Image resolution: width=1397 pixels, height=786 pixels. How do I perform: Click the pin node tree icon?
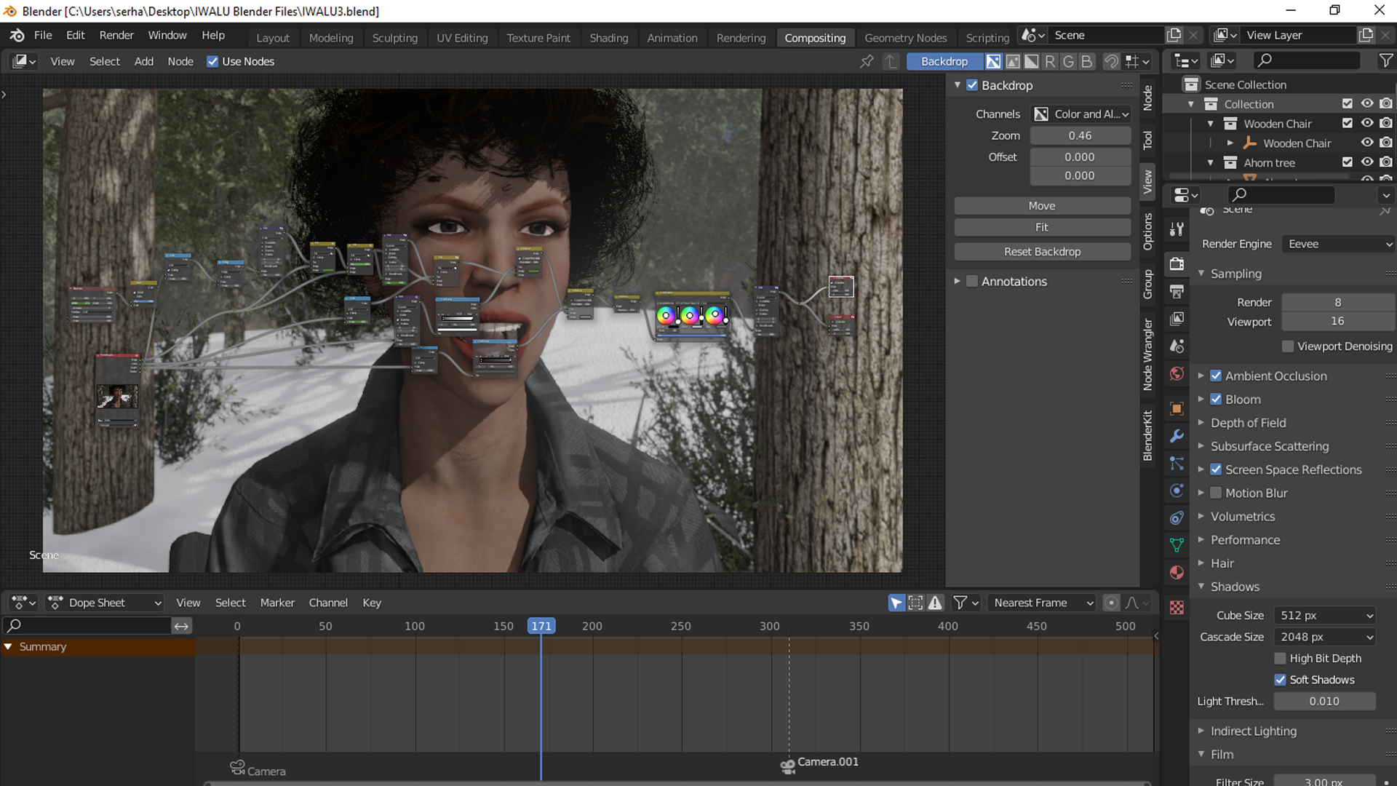[x=866, y=62]
